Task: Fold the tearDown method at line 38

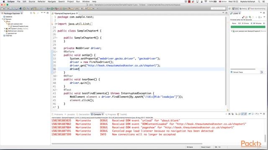Action: [x=57, y=76]
